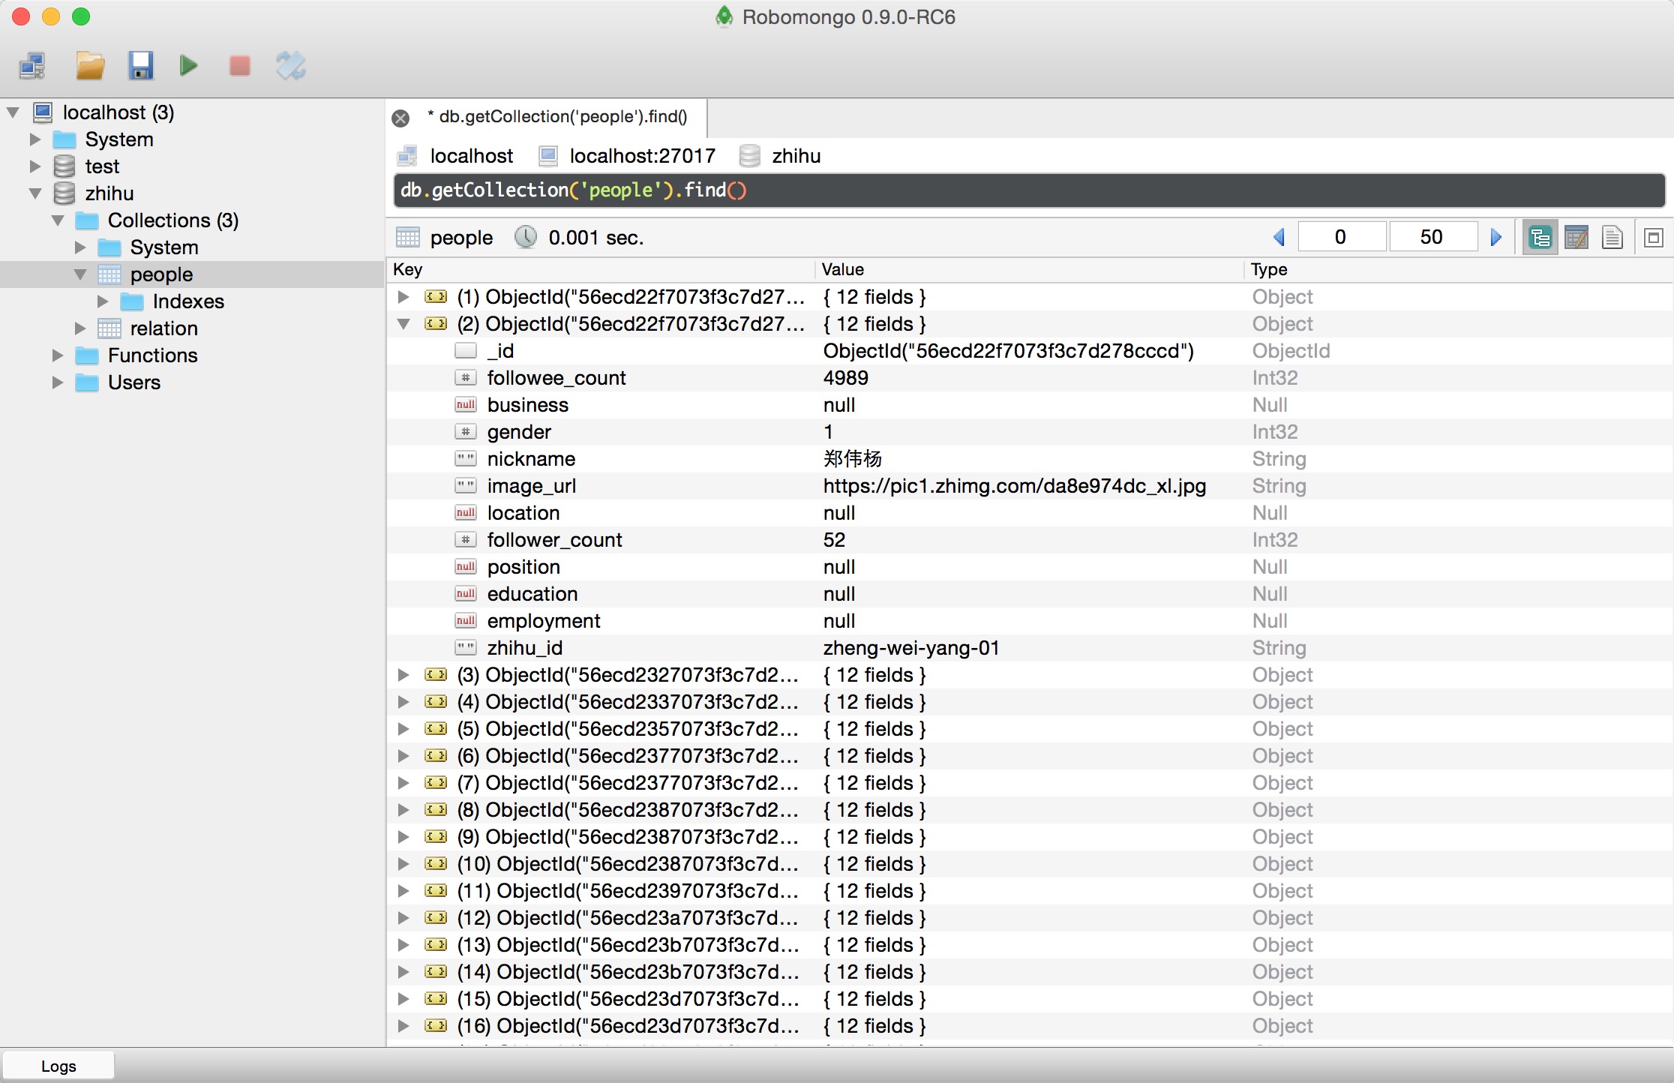Click the red stop execution icon
The height and width of the screenshot is (1083, 1674).
[240, 66]
